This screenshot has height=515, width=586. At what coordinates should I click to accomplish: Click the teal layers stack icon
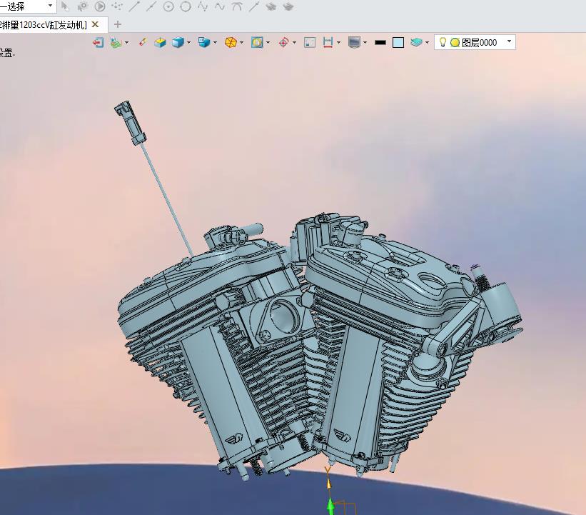click(416, 42)
